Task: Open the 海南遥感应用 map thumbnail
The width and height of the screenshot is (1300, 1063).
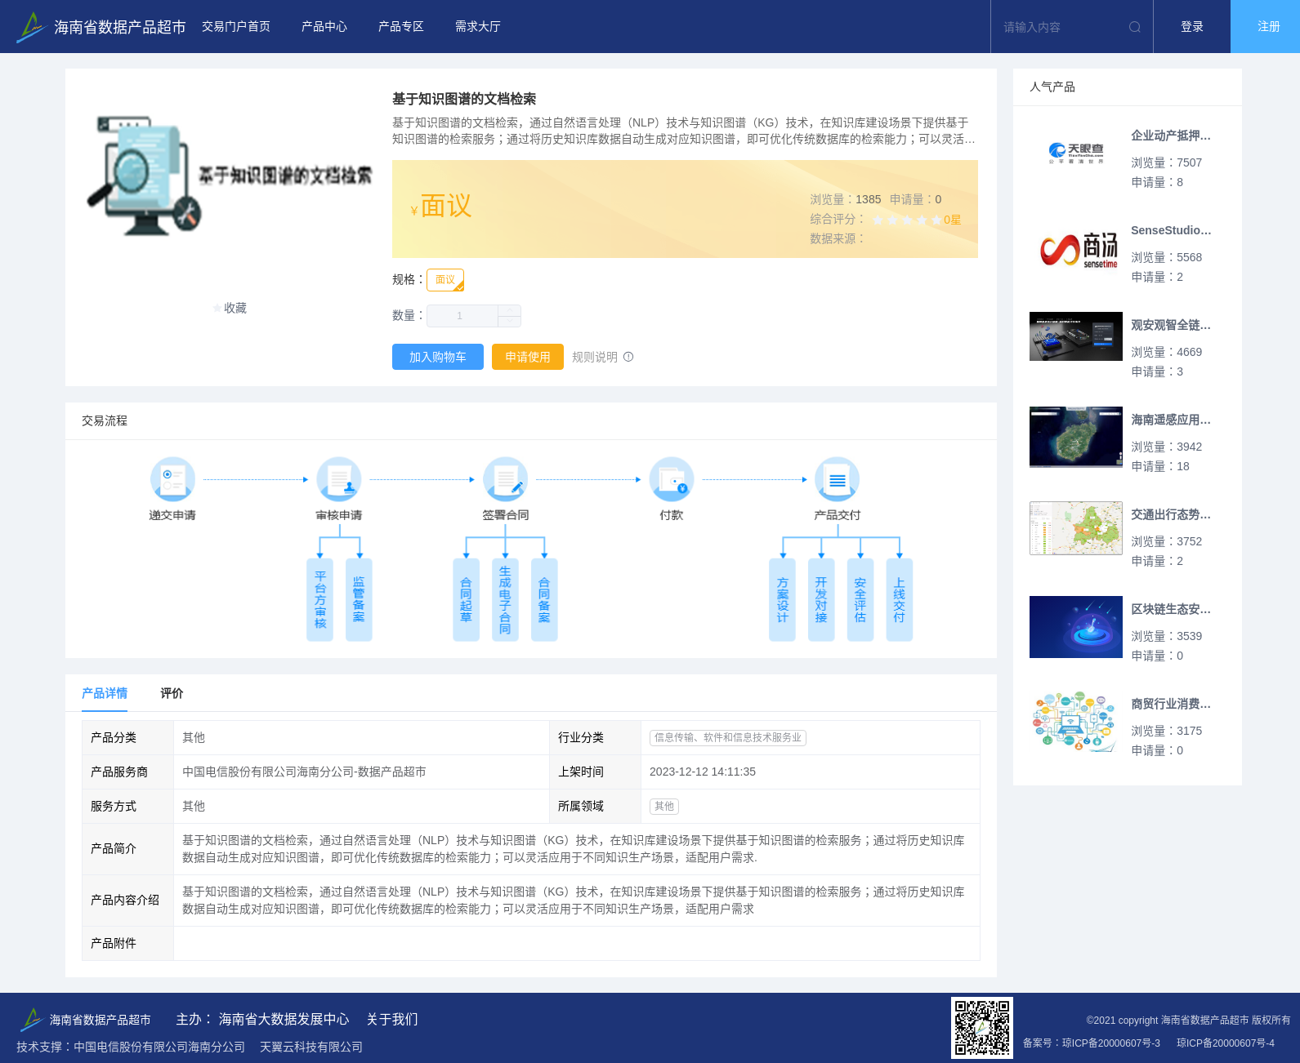Action: click(x=1076, y=437)
